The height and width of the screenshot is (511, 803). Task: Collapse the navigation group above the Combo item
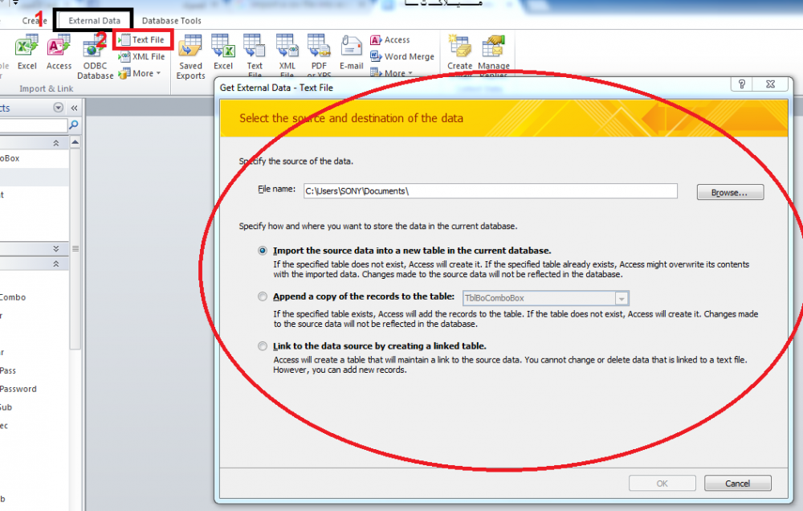point(56,264)
